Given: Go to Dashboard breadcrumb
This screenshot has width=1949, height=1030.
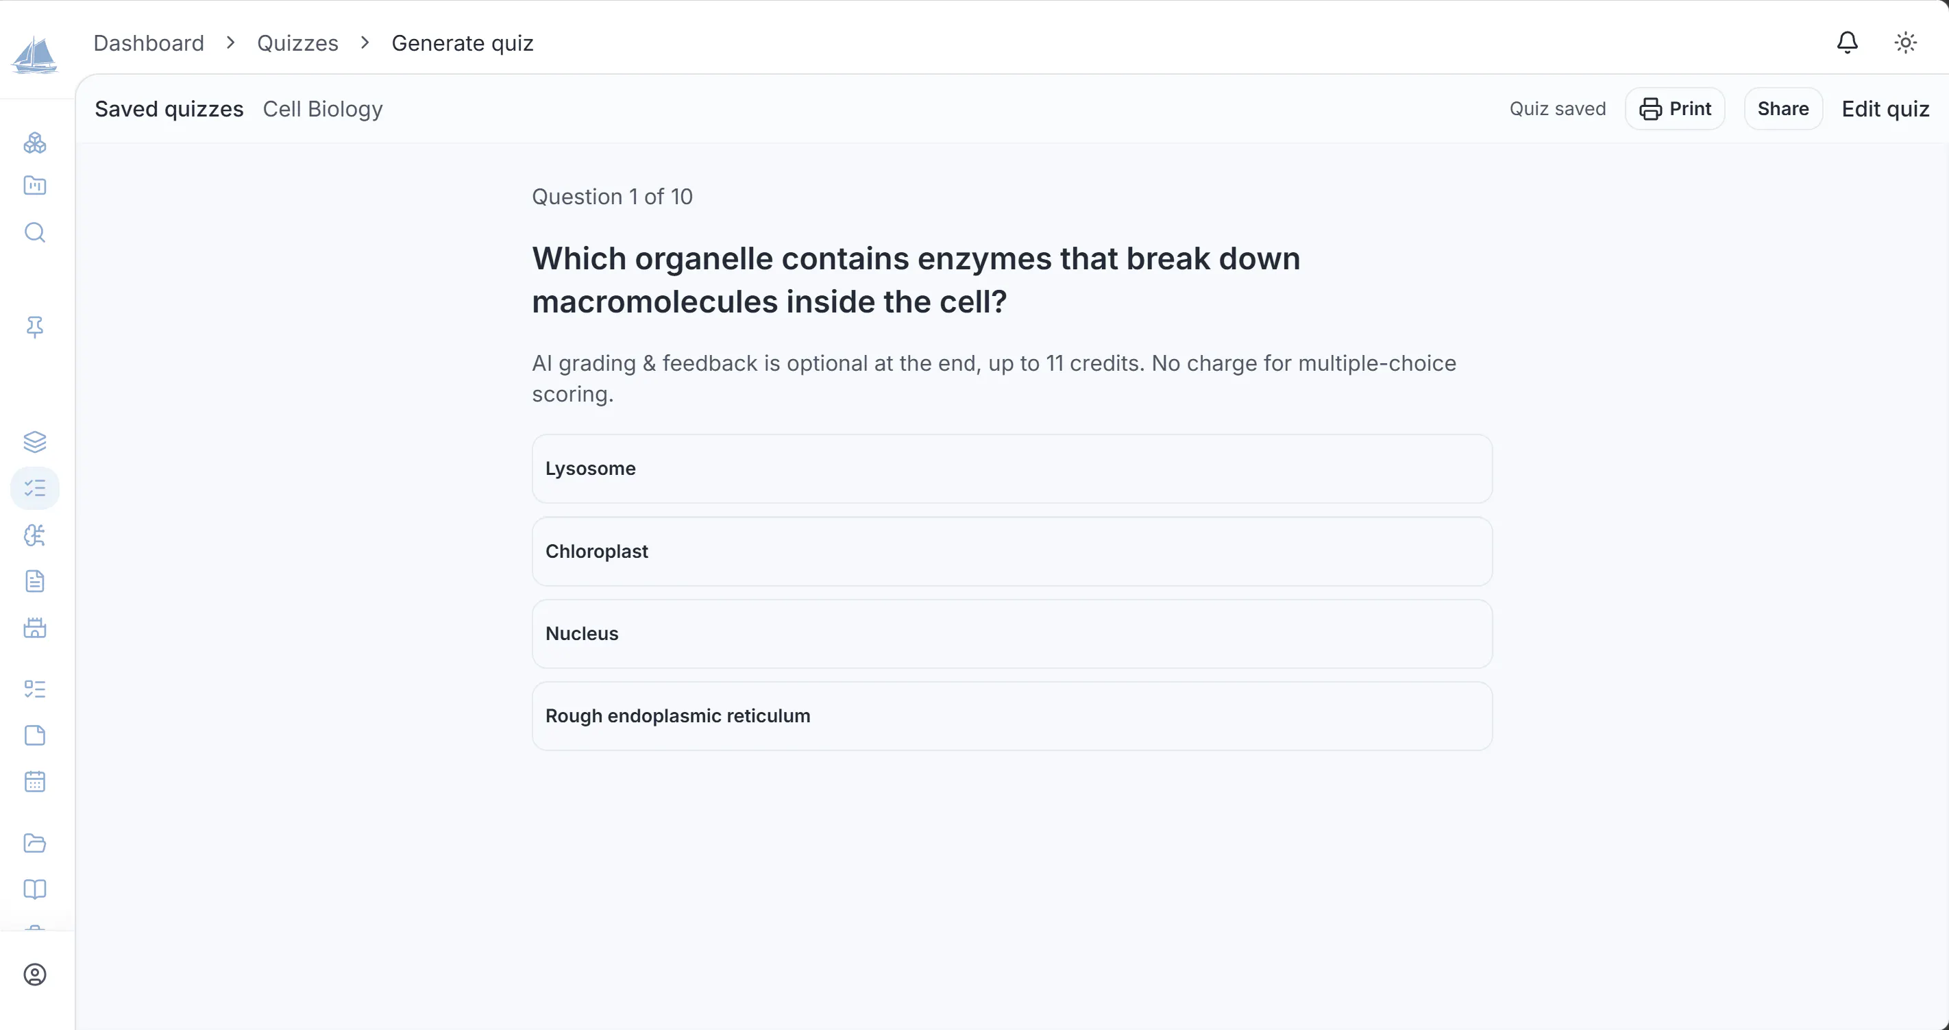Looking at the screenshot, I should point(149,43).
